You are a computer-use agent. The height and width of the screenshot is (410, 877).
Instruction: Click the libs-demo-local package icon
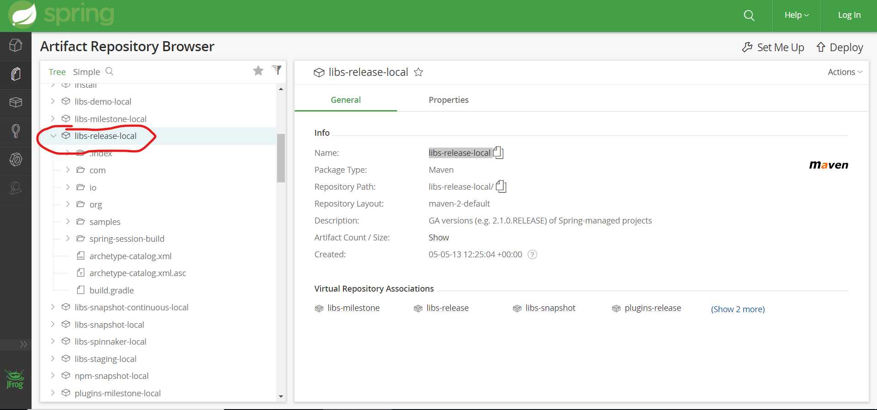click(x=66, y=101)
